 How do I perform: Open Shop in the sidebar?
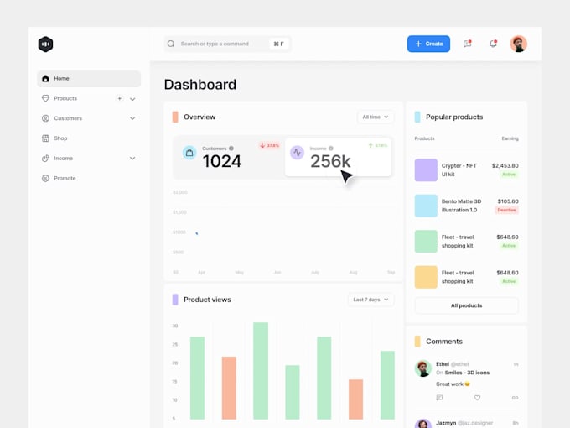(89, 138)
